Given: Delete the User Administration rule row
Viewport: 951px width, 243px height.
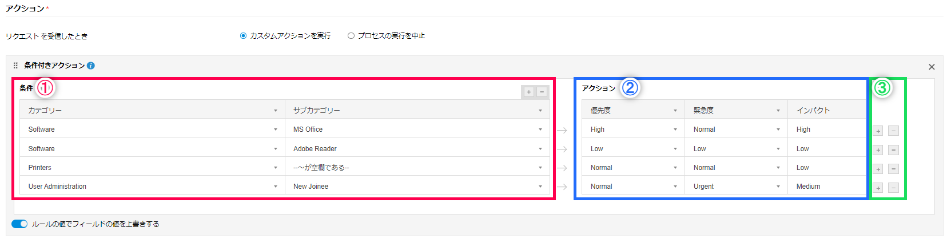Looking at the screenshot, I should tap(893, 188).
